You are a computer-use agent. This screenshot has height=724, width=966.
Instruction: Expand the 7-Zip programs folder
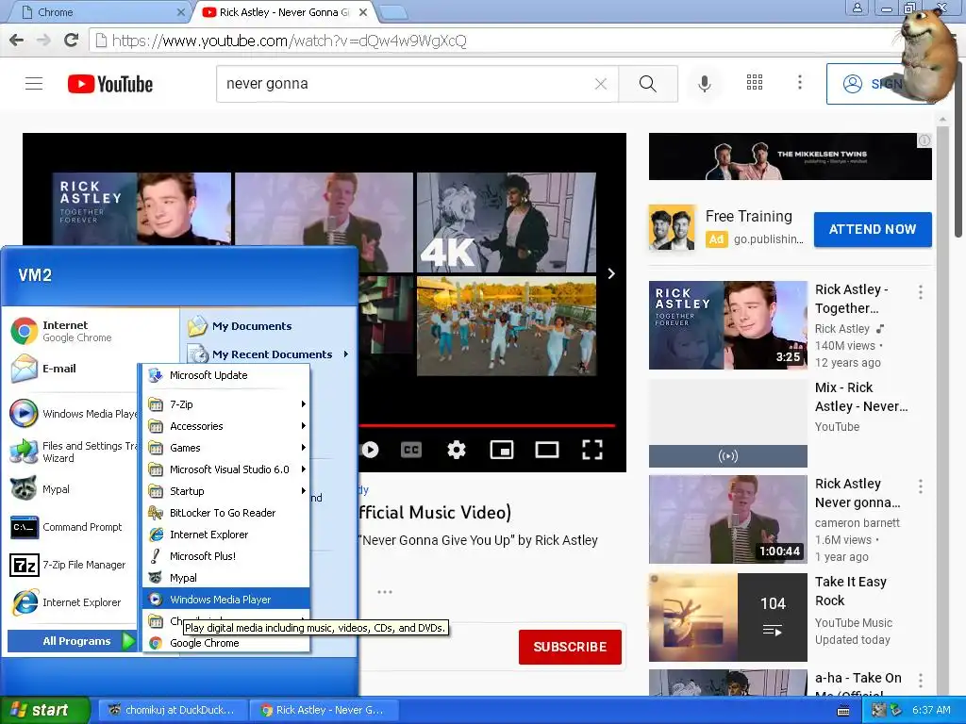[226, 404]
